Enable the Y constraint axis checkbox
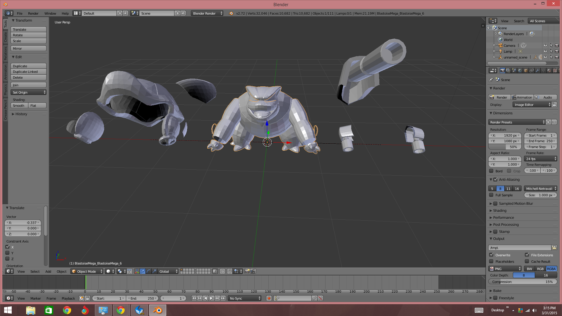 click(8, 253)
